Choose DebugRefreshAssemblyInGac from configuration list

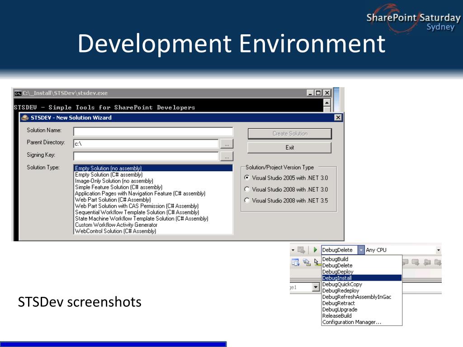(362, 297)
